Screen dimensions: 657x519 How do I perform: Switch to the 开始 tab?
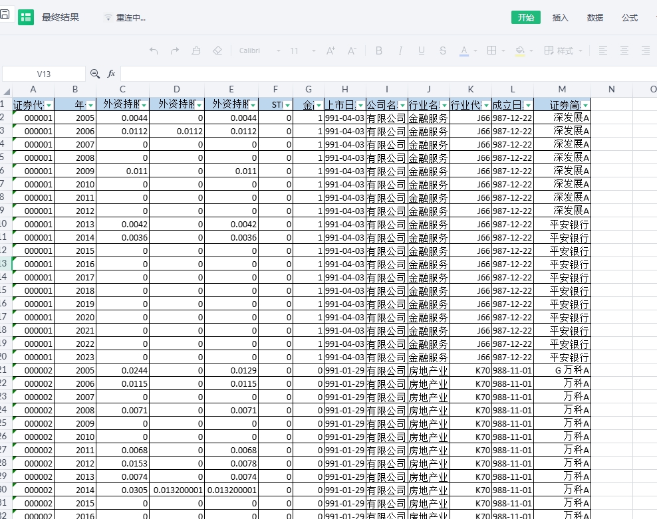(x=525, y=17)
